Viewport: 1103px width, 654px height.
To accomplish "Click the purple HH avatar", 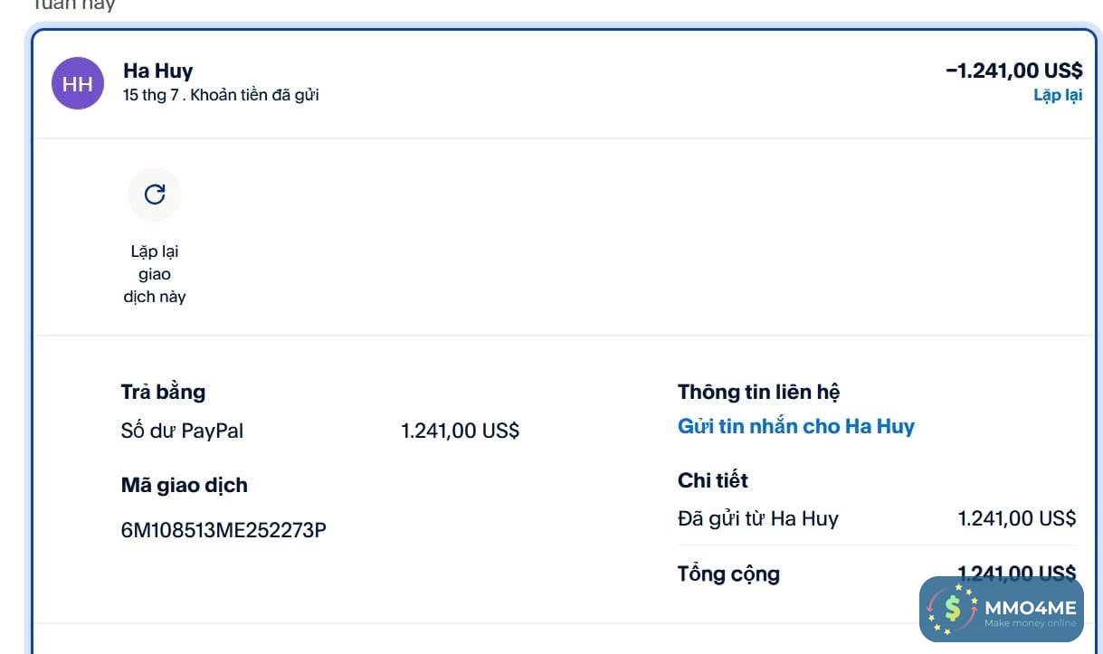I will click(x=78, y=83).
